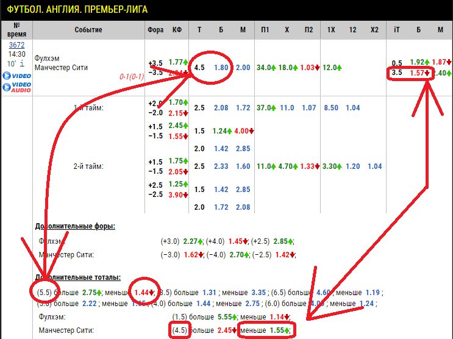Select Fulham +3.5 handicap odds 1.77
The width and height of the screenshot is (453, 339).
(x=176, y=62)
